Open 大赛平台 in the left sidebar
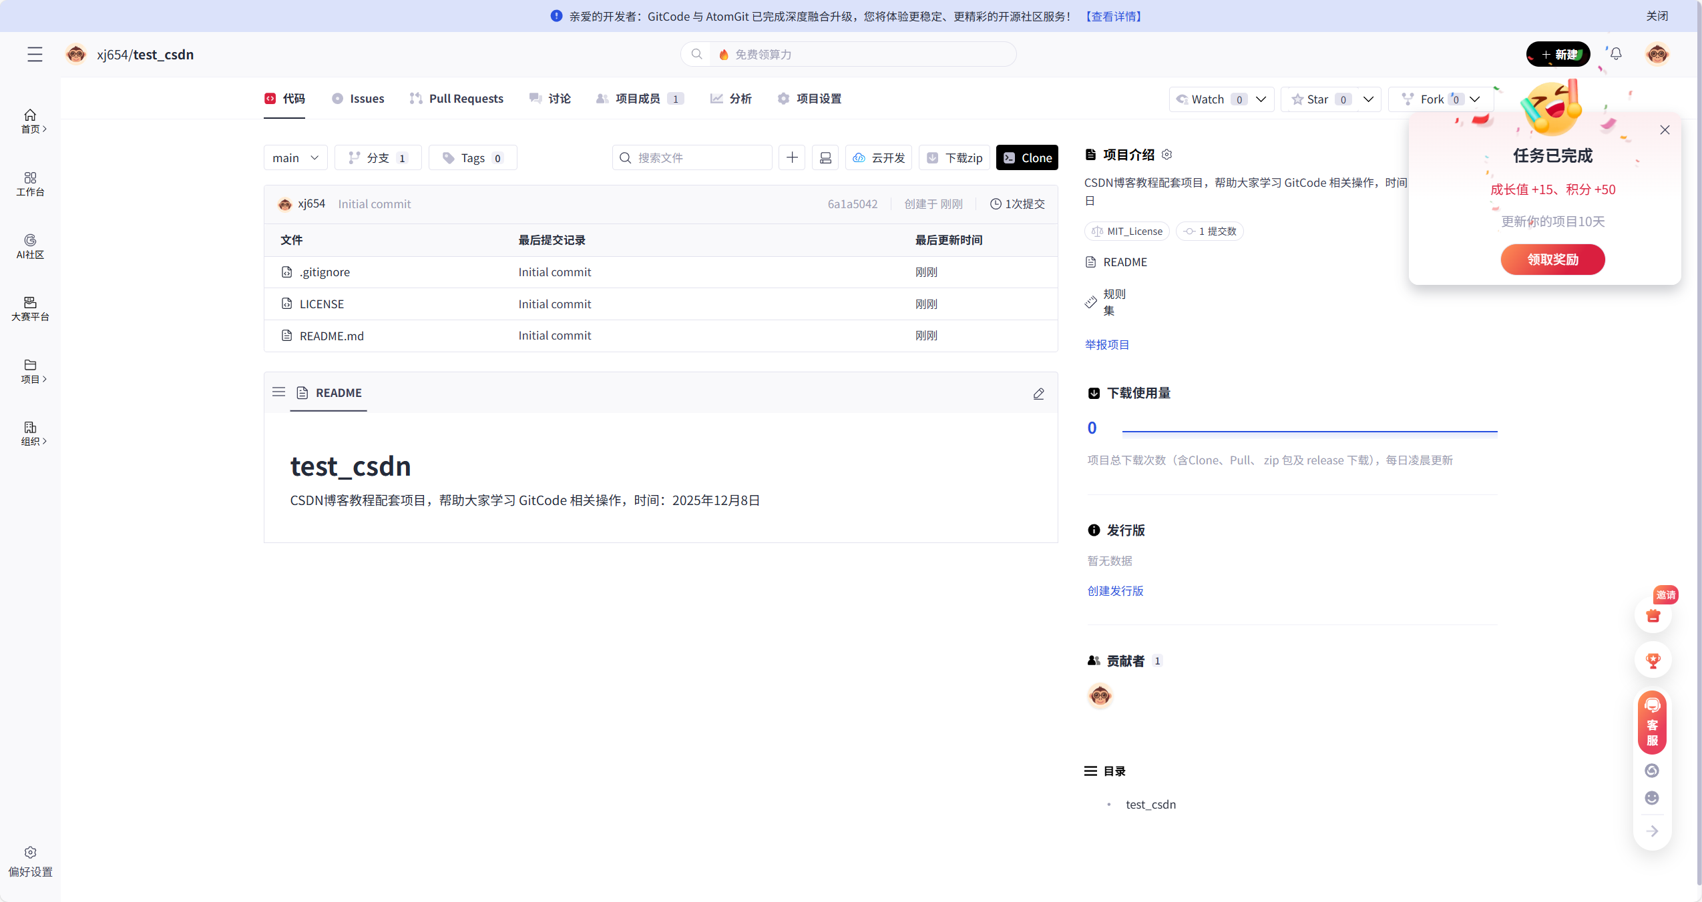 coord(30,308)
